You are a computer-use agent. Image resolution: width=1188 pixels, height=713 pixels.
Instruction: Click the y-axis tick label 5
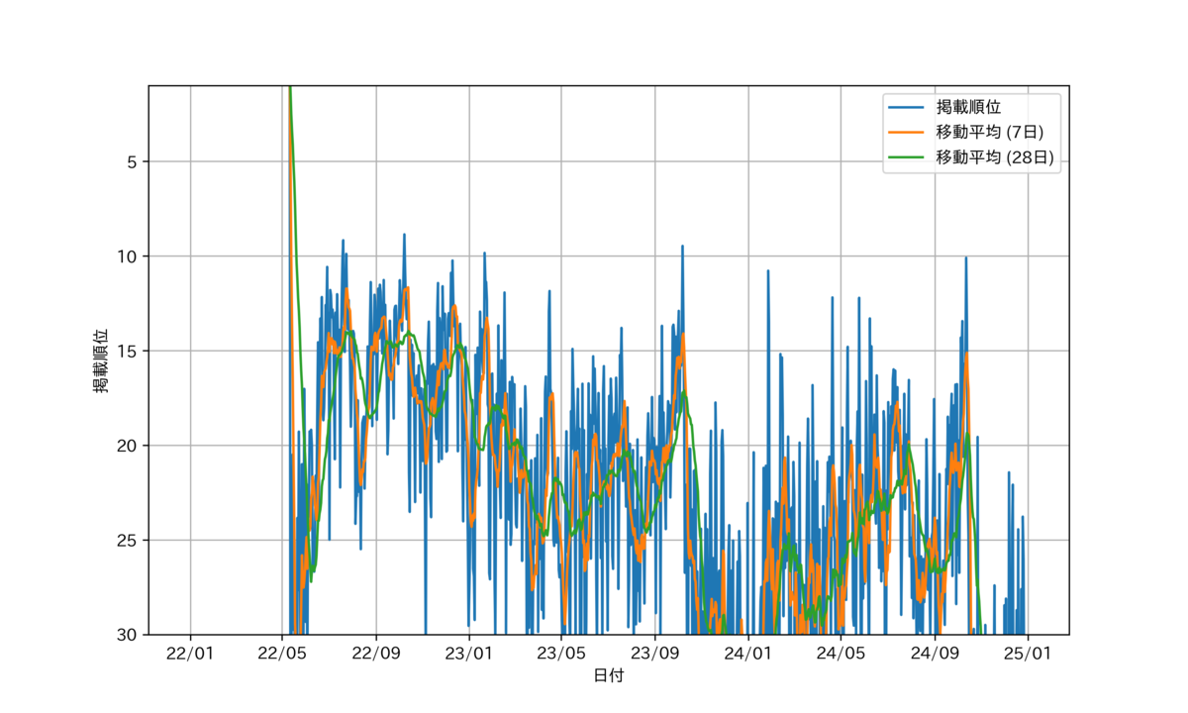pyautogui.click(x=133, y=162)
